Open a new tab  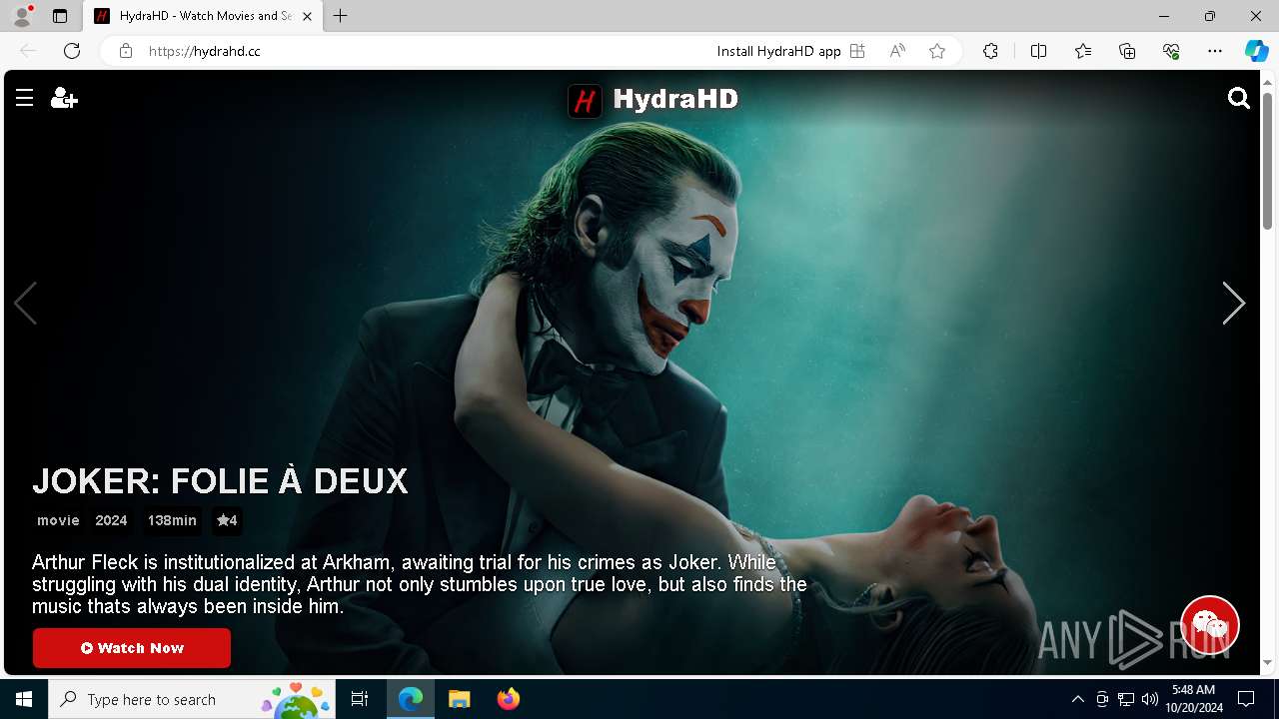click(341, 16)
